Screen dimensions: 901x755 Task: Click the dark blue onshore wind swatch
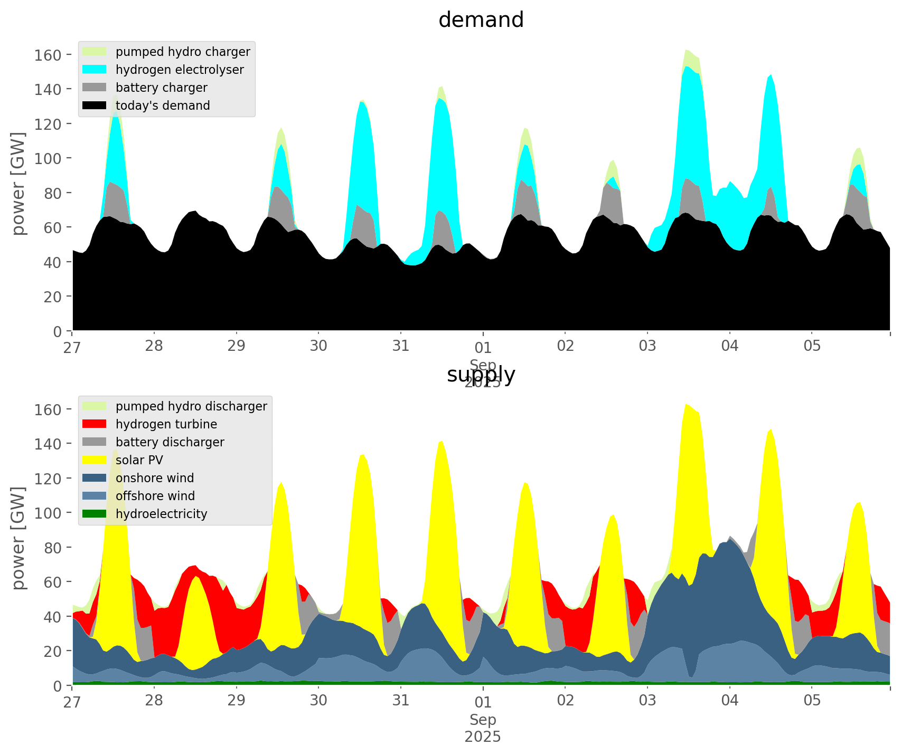95,478
